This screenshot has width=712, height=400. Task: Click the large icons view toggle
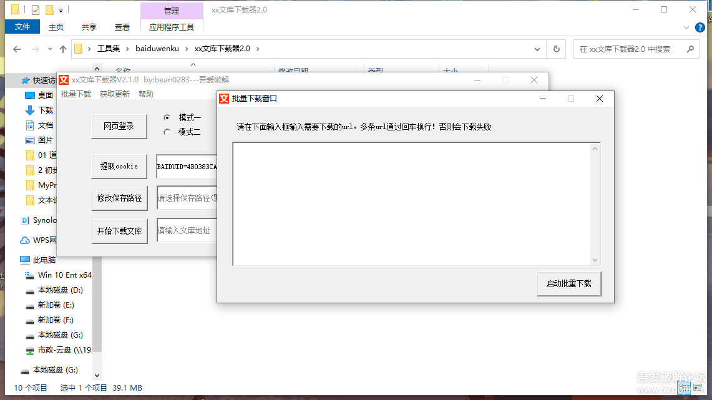[698, 388]
